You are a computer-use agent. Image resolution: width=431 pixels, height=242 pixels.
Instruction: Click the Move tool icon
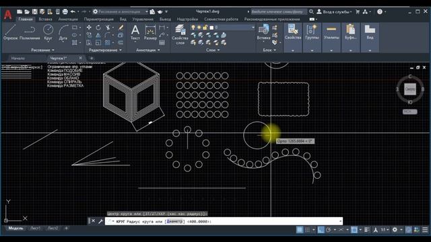coord(89,28)
